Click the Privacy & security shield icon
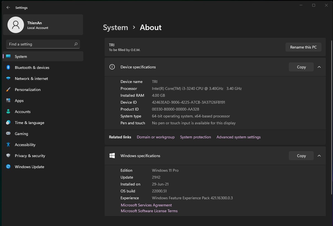333x226 pixels. (x=8, y=156)
